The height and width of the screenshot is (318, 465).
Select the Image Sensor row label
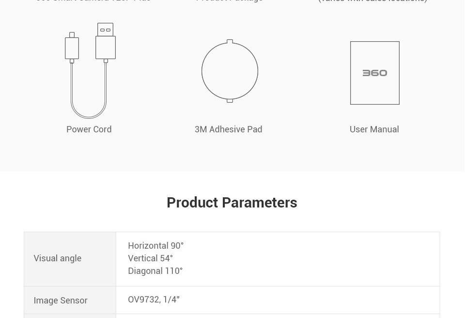point(61,300)
